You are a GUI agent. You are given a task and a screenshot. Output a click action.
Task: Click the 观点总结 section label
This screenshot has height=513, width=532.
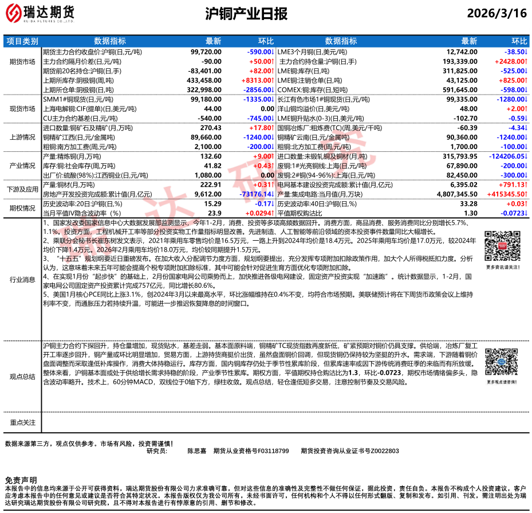click(x=22, y=377)
